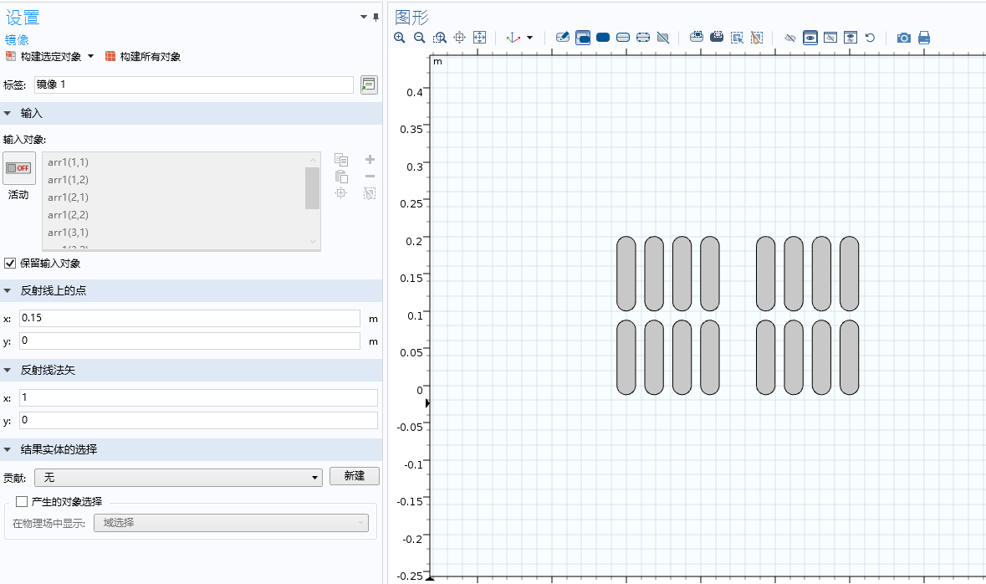Click the select boundaries icon
The width and height of the screenshot is (986, 584).
[623, 38]
